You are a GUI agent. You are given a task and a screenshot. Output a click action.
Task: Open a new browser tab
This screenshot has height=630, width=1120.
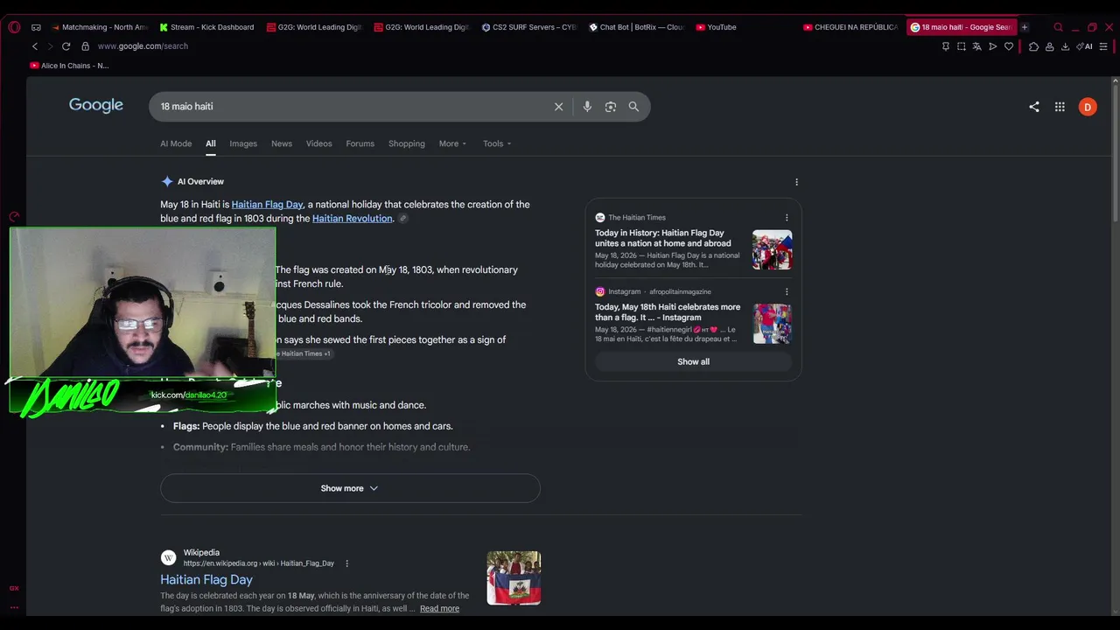click(1025, 27)
